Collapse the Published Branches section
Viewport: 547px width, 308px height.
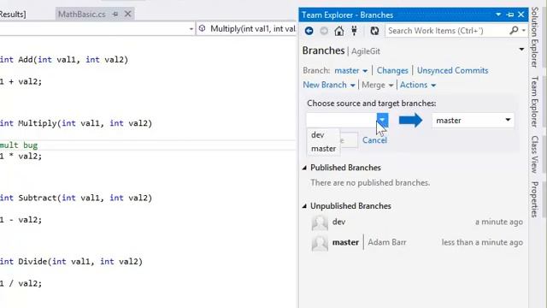[304, 168]
